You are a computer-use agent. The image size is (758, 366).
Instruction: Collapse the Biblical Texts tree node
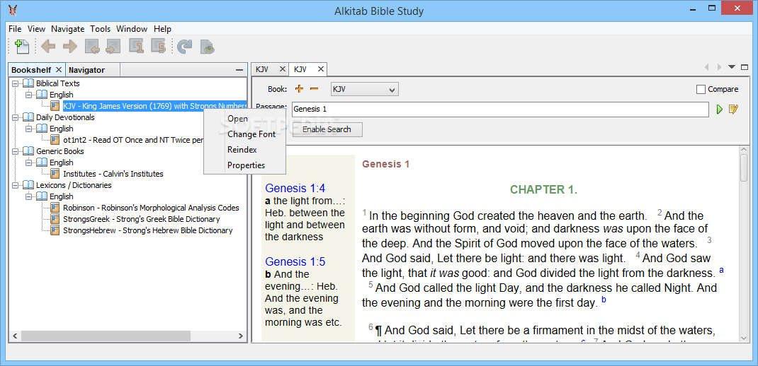pos(16,83)
